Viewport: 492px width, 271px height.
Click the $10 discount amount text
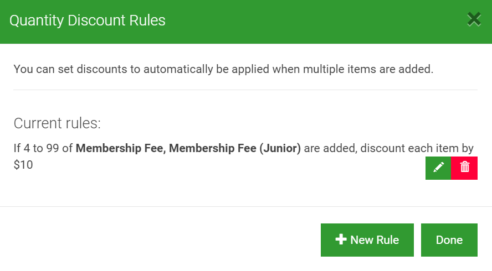[x=23, y=165]
